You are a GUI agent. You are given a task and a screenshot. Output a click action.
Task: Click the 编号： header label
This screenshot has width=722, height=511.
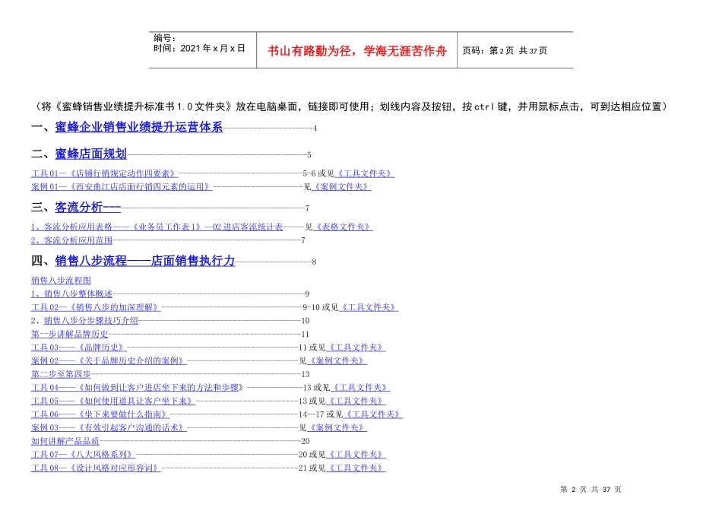165,38
